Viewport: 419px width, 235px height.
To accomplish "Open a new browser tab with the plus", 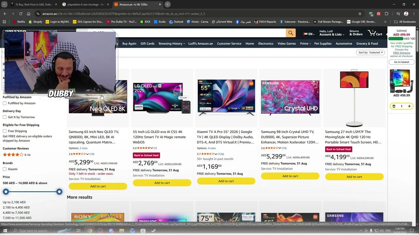I will [167, 5].
